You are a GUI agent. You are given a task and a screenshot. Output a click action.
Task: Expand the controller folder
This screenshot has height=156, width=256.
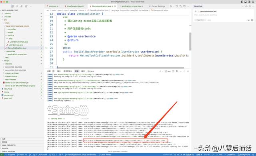pyautogui.click(x=12, y=29)
